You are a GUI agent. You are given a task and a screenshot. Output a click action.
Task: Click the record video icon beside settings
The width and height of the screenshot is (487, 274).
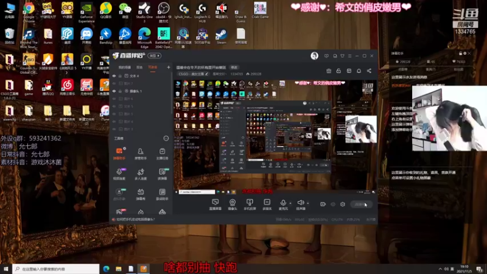[x=323, y=204]
